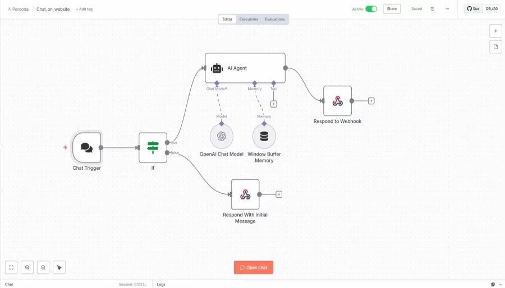Click the Open chat button

254,267
